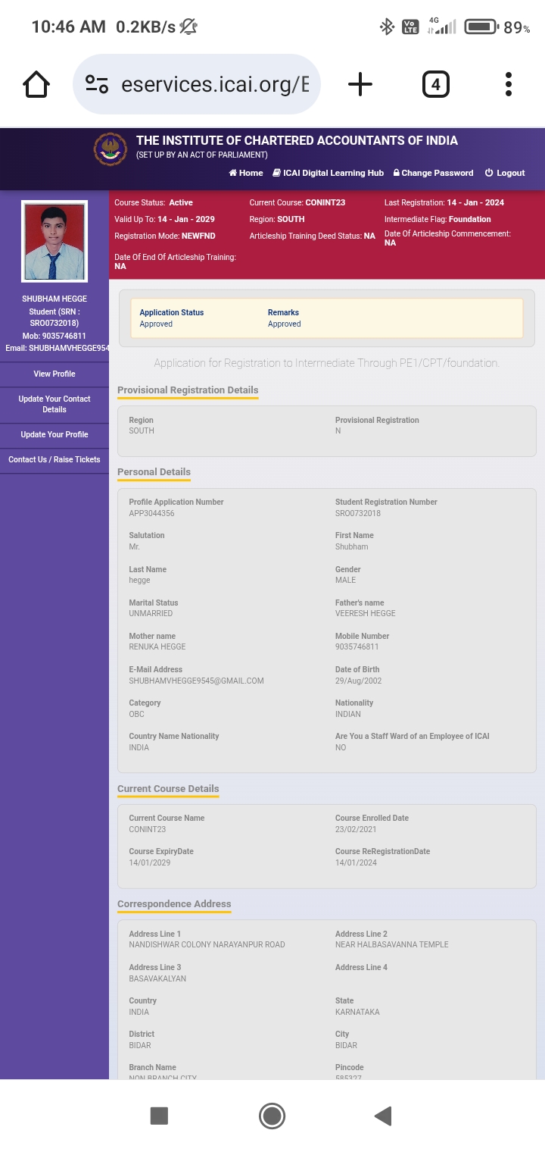Click the Provisional Registration Details heading
The width and height of the screenshot is (545, 1152).
pos(188,390)
